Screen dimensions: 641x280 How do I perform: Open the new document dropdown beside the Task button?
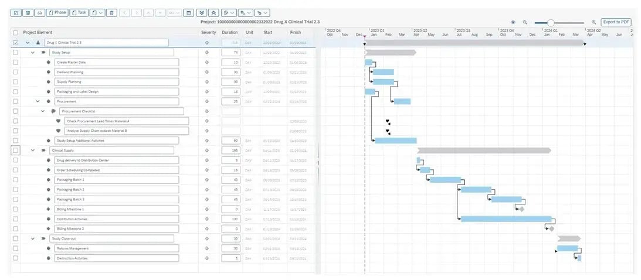[97, 12]
